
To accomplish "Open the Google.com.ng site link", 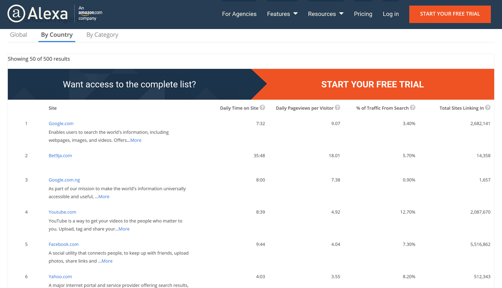I will pos(64,180).
